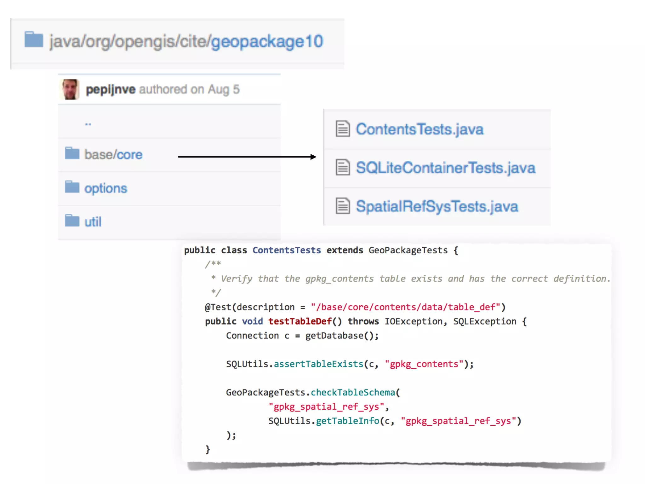The width and height of the screenshot is (645, 484).
Task: Click the base/core folder icon
Action: [x=72, y=153]
